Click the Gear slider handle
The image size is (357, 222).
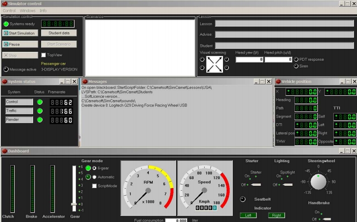(x=74, y=204)
